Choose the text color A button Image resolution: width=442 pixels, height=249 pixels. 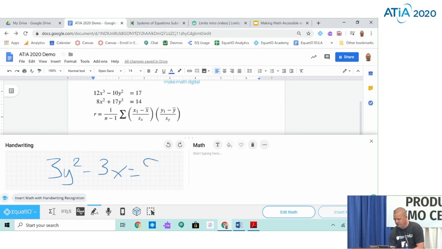171,71
